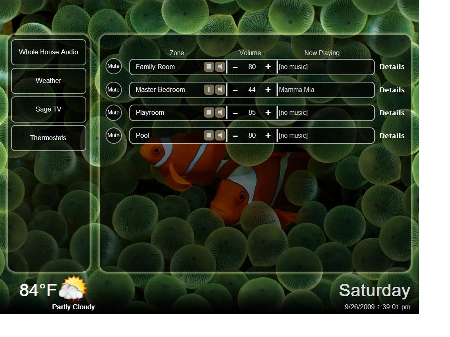
Task: Click the Volume column header
Action: [x=250, y=53]
